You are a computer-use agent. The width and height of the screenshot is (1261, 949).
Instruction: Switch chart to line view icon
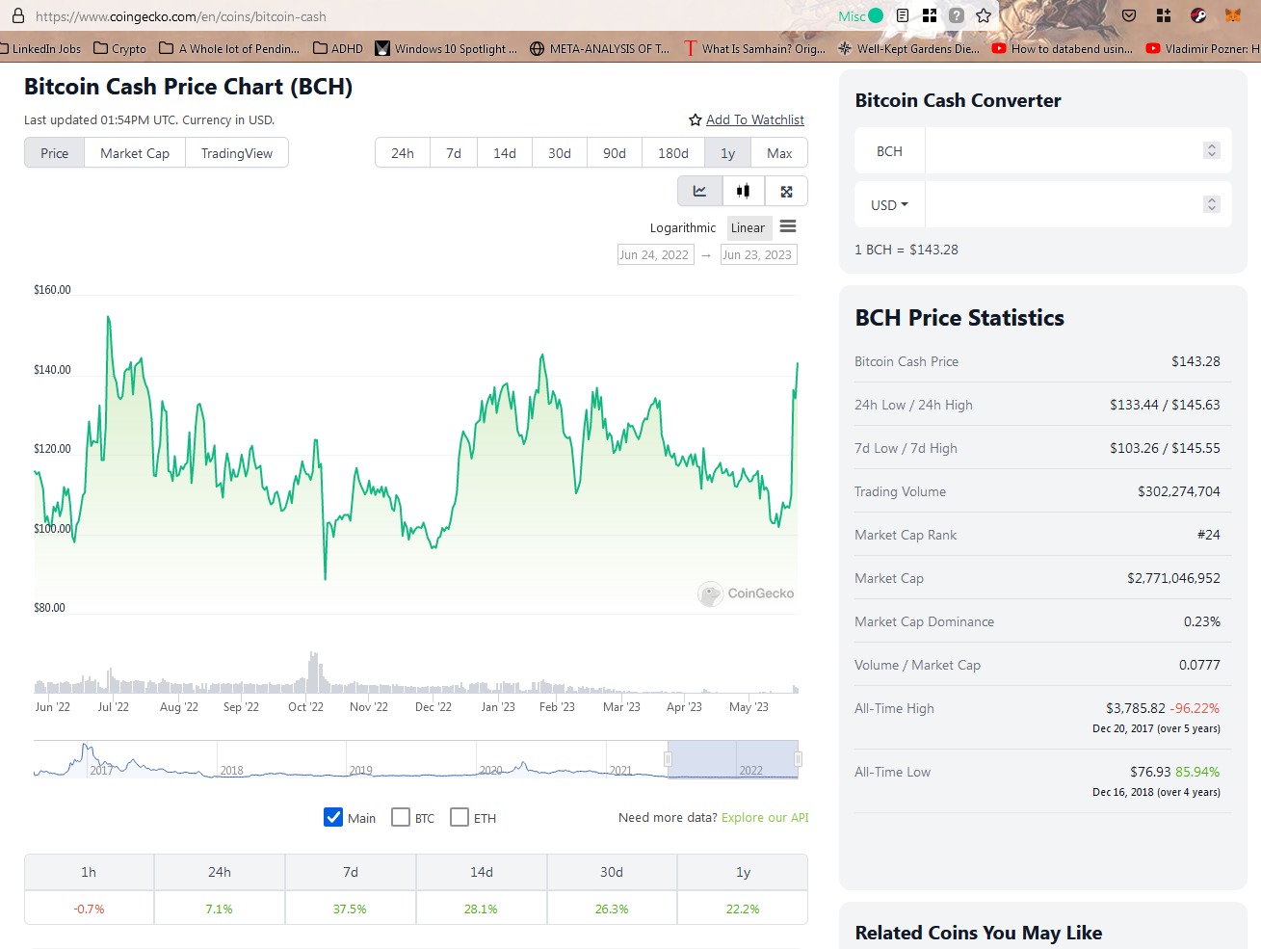click(700, 191)
